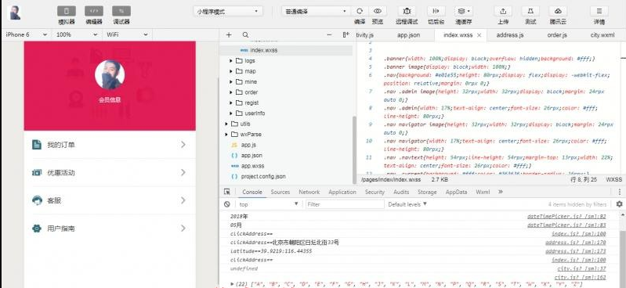
Task: Open the WiFi network dropdown
Action: tap(128, 34)
